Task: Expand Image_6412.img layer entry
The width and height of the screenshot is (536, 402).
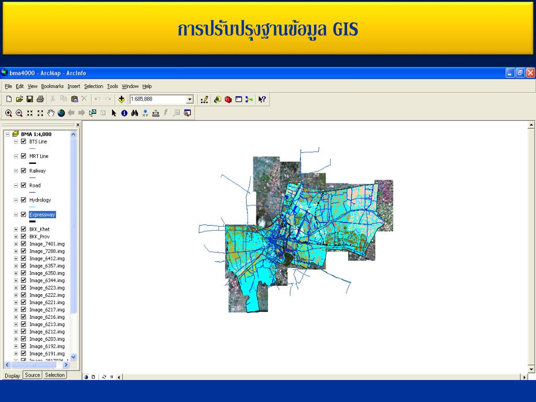Action: pyautogui.click(x=16, y=259)
